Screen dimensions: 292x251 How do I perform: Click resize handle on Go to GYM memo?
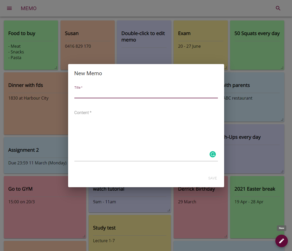(84, 236)
